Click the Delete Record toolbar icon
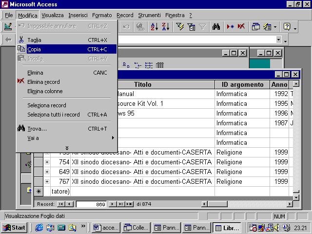The height and width of the screenshot is (234, 312). click(241, 27)
